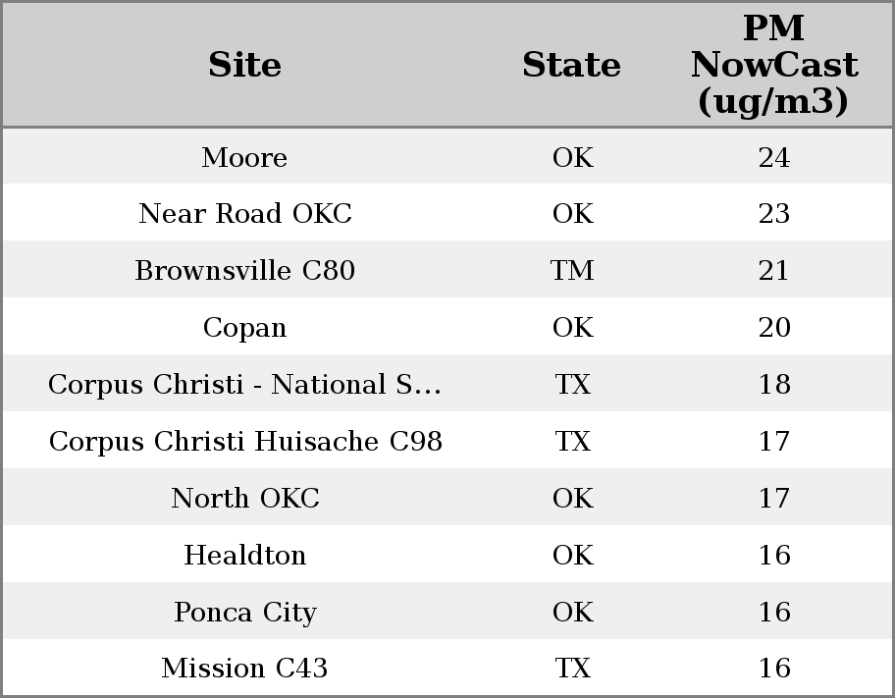Select the PM value 23 cell

click(x=773, y=214)
